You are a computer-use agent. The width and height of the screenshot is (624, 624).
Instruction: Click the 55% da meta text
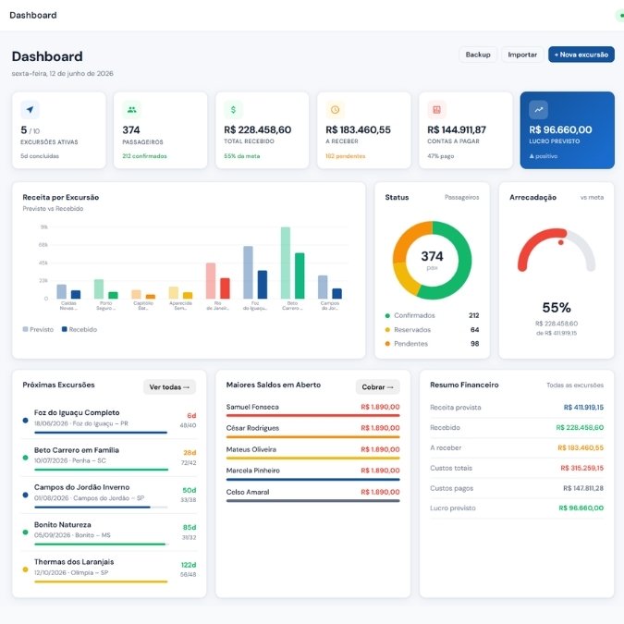[x=242, y=156]
